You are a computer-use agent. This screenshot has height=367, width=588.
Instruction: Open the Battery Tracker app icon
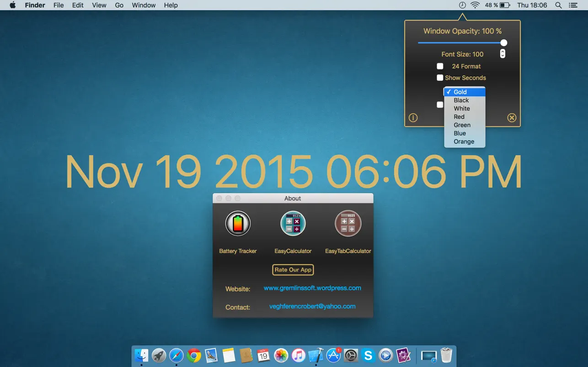coord(238,223)
